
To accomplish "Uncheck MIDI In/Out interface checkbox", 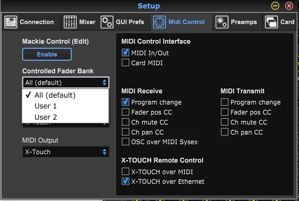I will pos(125,53).
